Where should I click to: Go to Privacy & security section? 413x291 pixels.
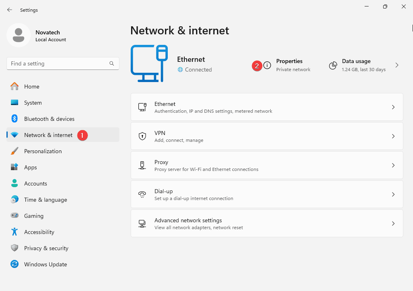[x=46, y=248]
